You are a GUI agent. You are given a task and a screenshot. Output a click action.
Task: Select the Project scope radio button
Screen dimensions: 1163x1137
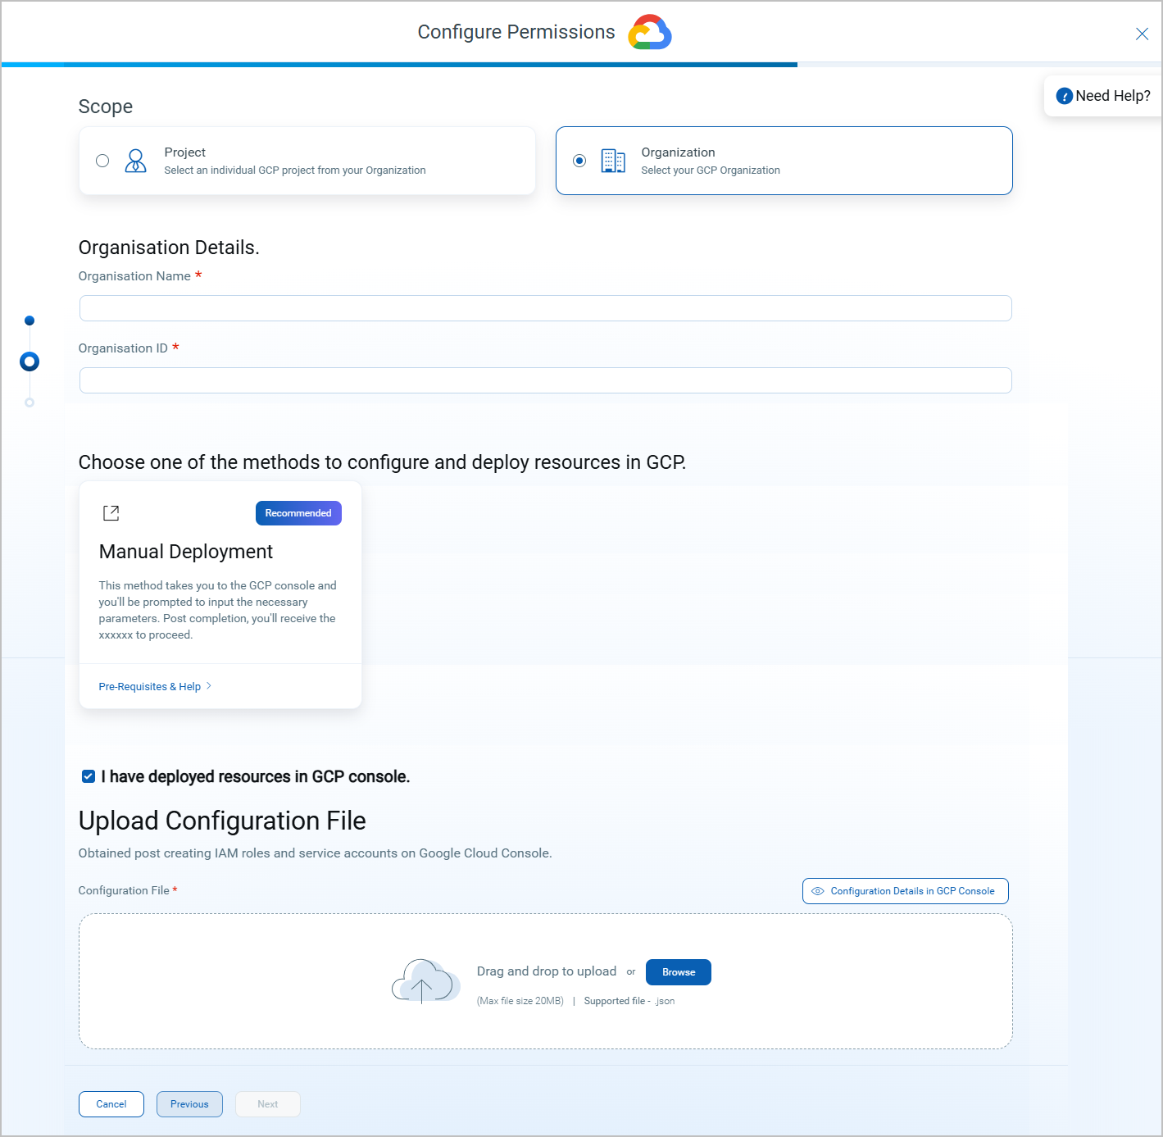[x=102, y=161]
